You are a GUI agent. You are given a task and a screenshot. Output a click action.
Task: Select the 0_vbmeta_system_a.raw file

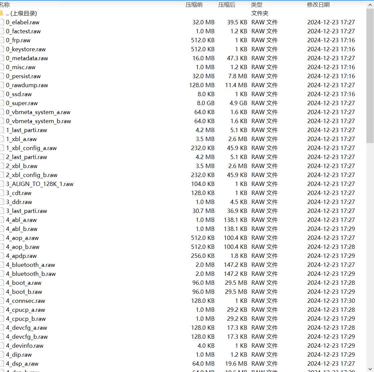38,112
